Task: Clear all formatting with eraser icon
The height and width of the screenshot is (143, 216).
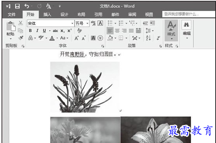Action: [79, 31]
